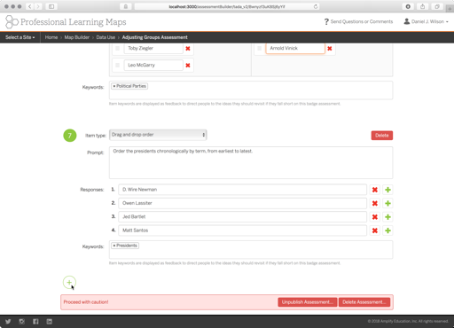Screen dimensions: 454x328
Task: Edit the Arnold Vinick name field
Action: [295, 48]
